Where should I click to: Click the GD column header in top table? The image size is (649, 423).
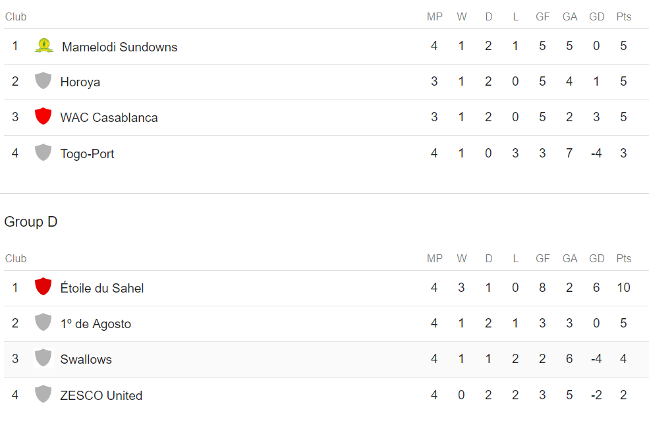(x=596, y=17)
